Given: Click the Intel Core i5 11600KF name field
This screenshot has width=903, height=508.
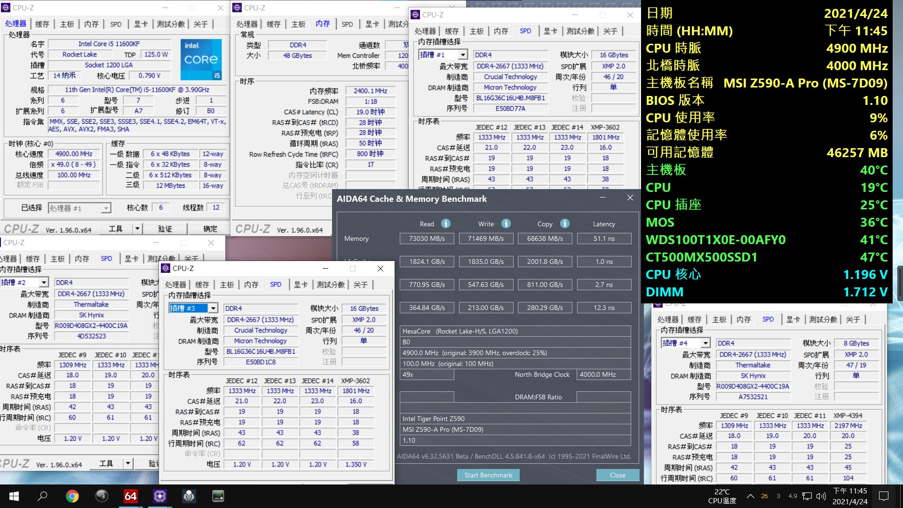Looking at the screenshot, I should pyautogui.click(x=109, y=44).
